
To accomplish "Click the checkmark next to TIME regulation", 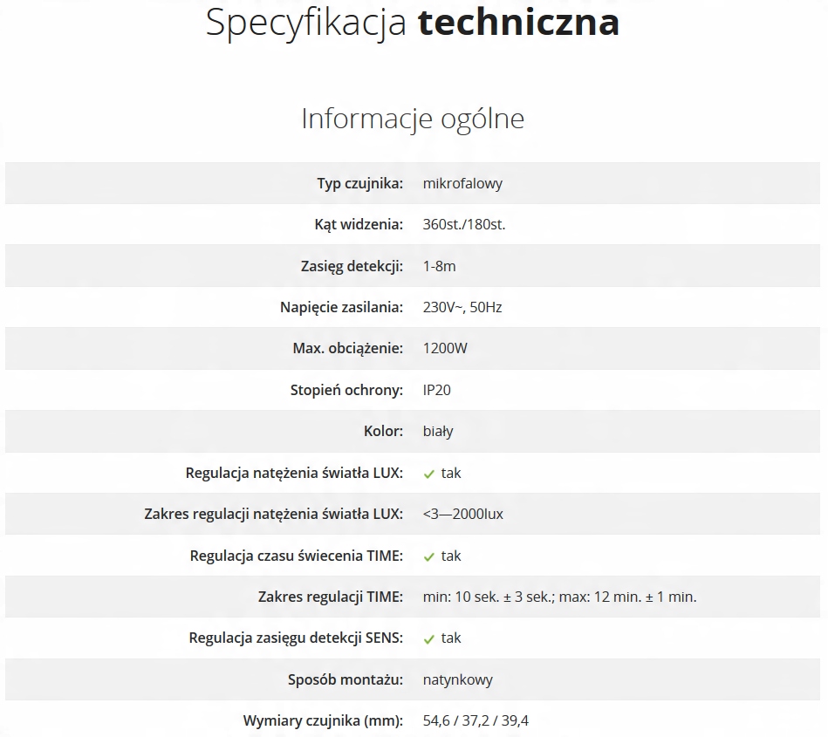I will (428, 556).
